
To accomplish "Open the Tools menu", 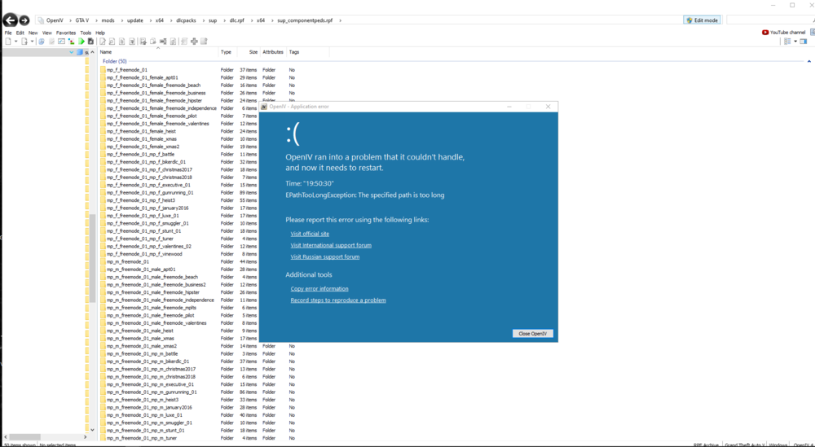I will [86, 33].
